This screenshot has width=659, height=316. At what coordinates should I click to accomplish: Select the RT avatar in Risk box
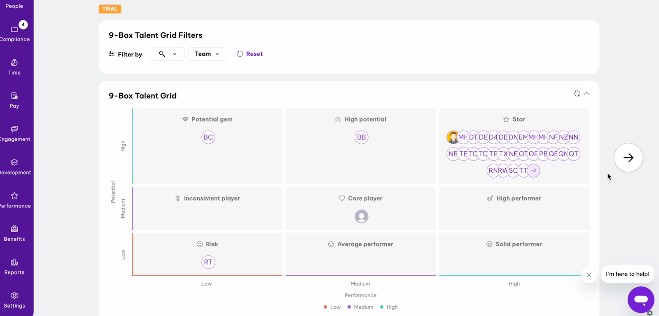(x=208, y=262)
